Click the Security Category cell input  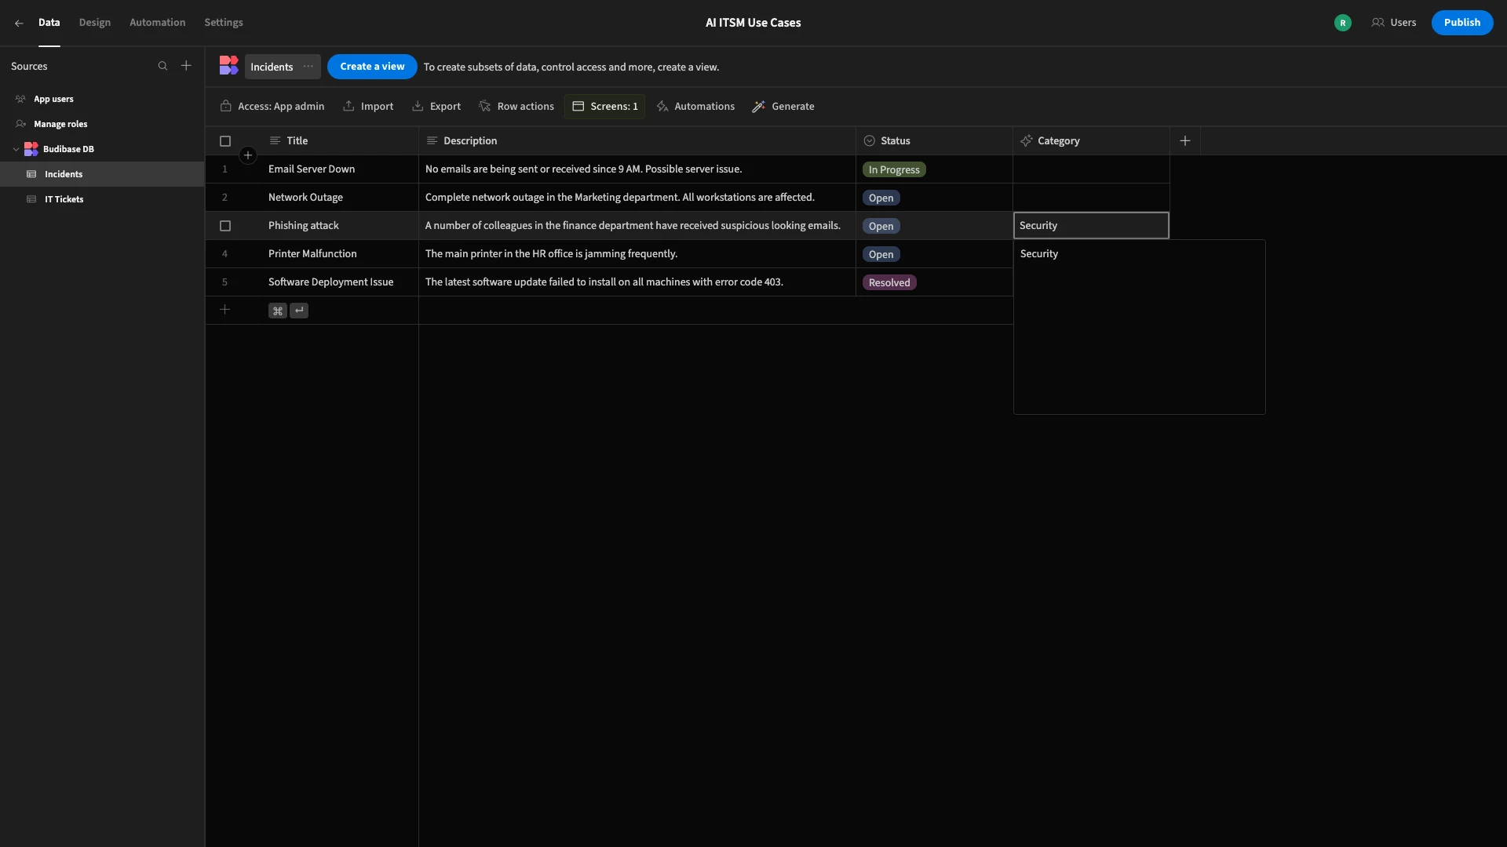click(1091, 226)
